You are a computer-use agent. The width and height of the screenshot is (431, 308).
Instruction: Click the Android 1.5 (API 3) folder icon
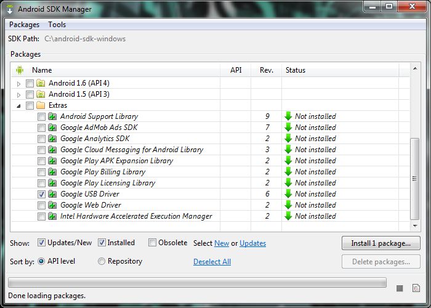41,94
